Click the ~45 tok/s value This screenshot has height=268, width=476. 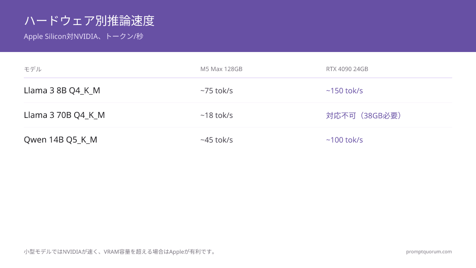tap(217, 140)
